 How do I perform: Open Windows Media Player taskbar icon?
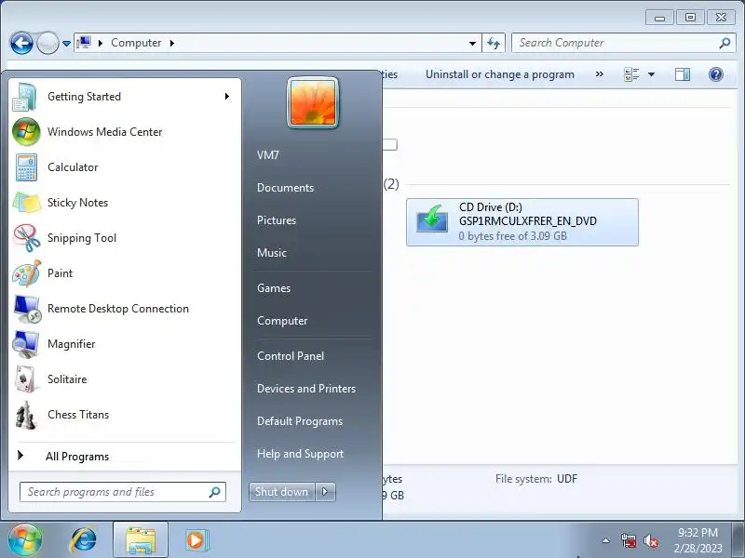click(196, 540)
